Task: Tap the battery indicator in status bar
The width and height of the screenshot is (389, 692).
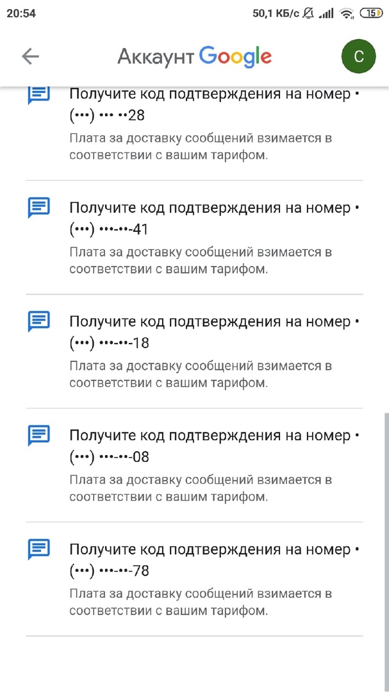Action: coord(371,13)
